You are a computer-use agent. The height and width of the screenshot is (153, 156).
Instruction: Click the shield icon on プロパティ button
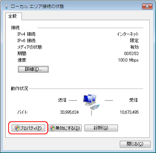(17, 128)
